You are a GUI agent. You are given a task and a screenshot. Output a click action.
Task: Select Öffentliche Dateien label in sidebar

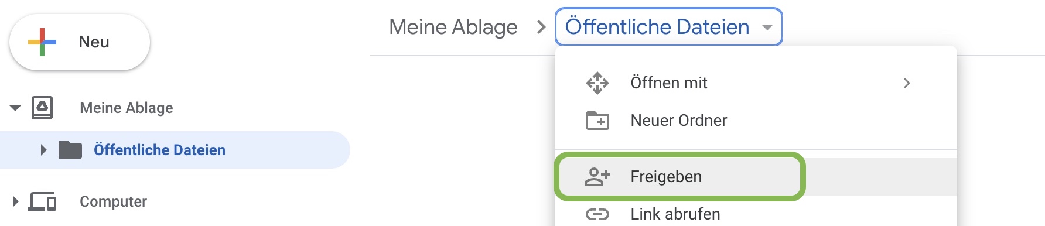pos(159,150)
